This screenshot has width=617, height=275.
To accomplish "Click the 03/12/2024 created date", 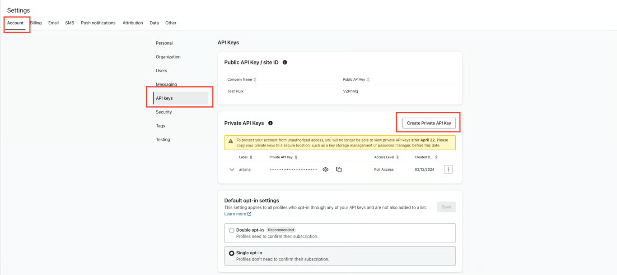I will [x=425, y=170].
